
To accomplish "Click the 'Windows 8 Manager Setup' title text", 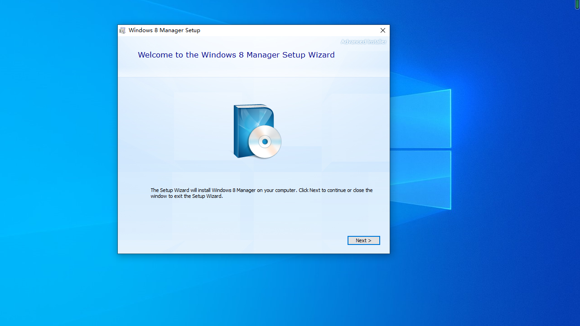I will tap(164, 30).
